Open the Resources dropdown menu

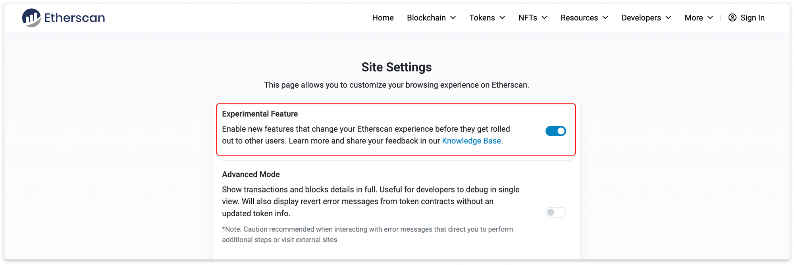click(579, 18)
